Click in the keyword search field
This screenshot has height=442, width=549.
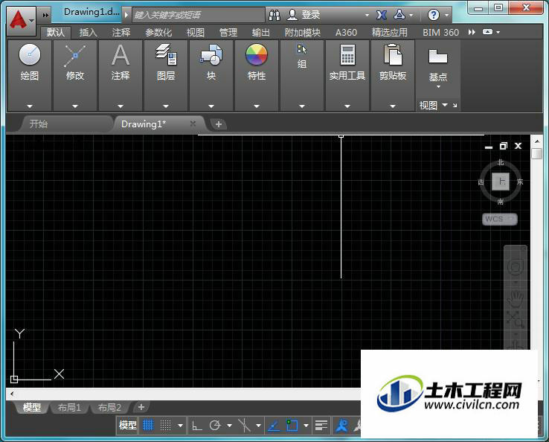199,15
